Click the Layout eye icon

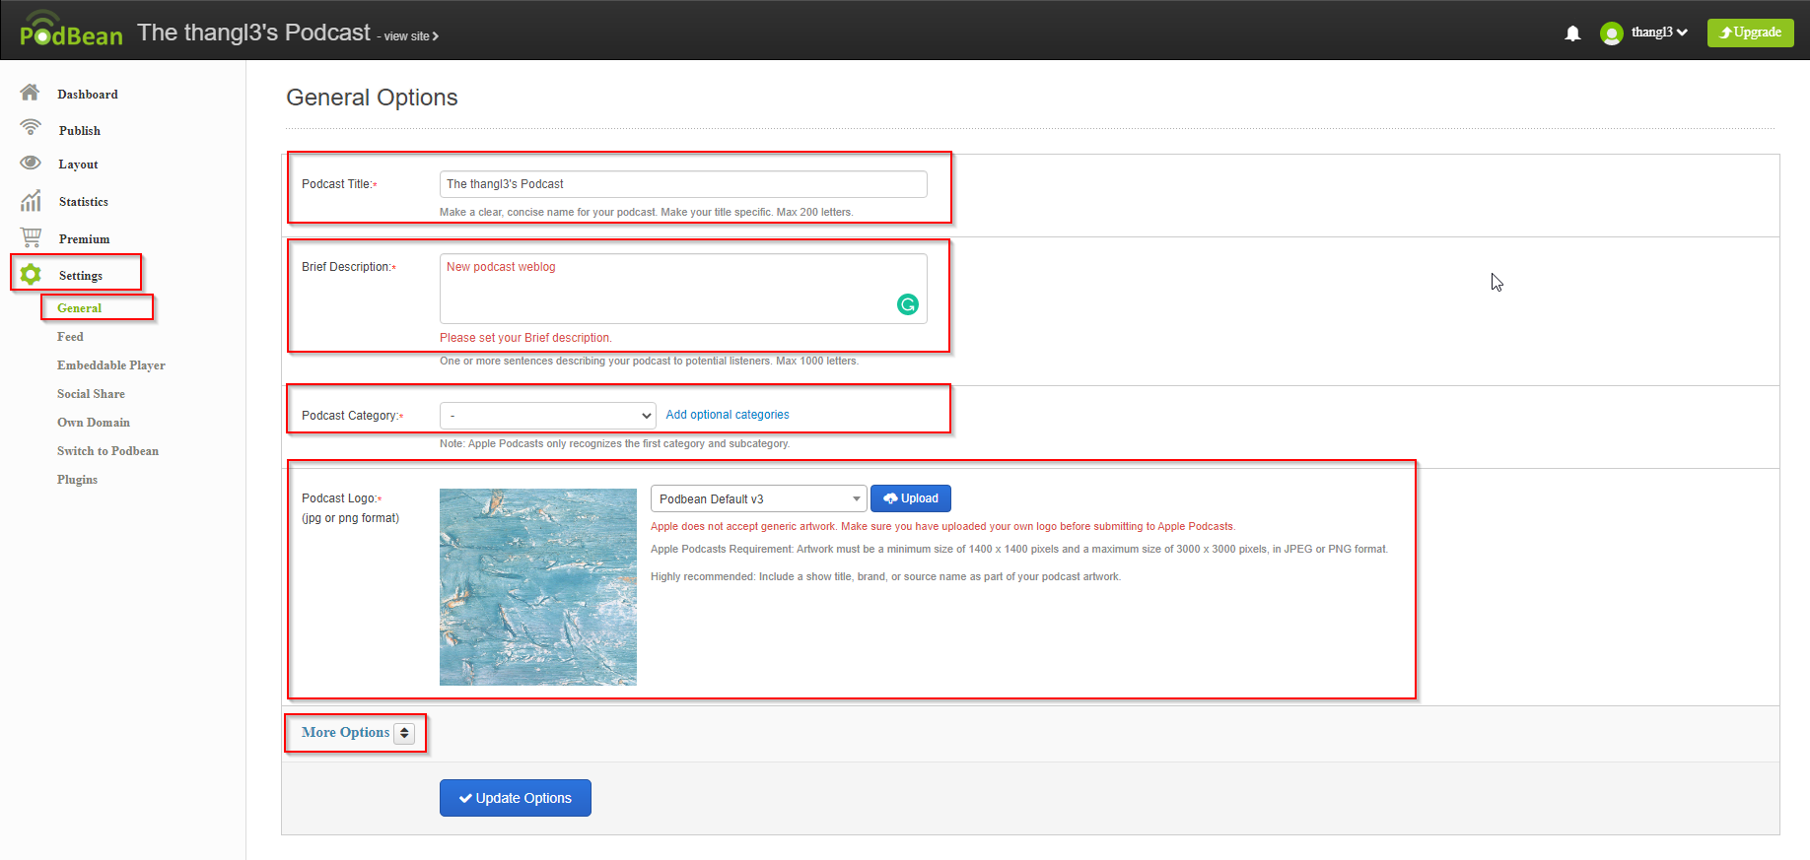point(31,163)
